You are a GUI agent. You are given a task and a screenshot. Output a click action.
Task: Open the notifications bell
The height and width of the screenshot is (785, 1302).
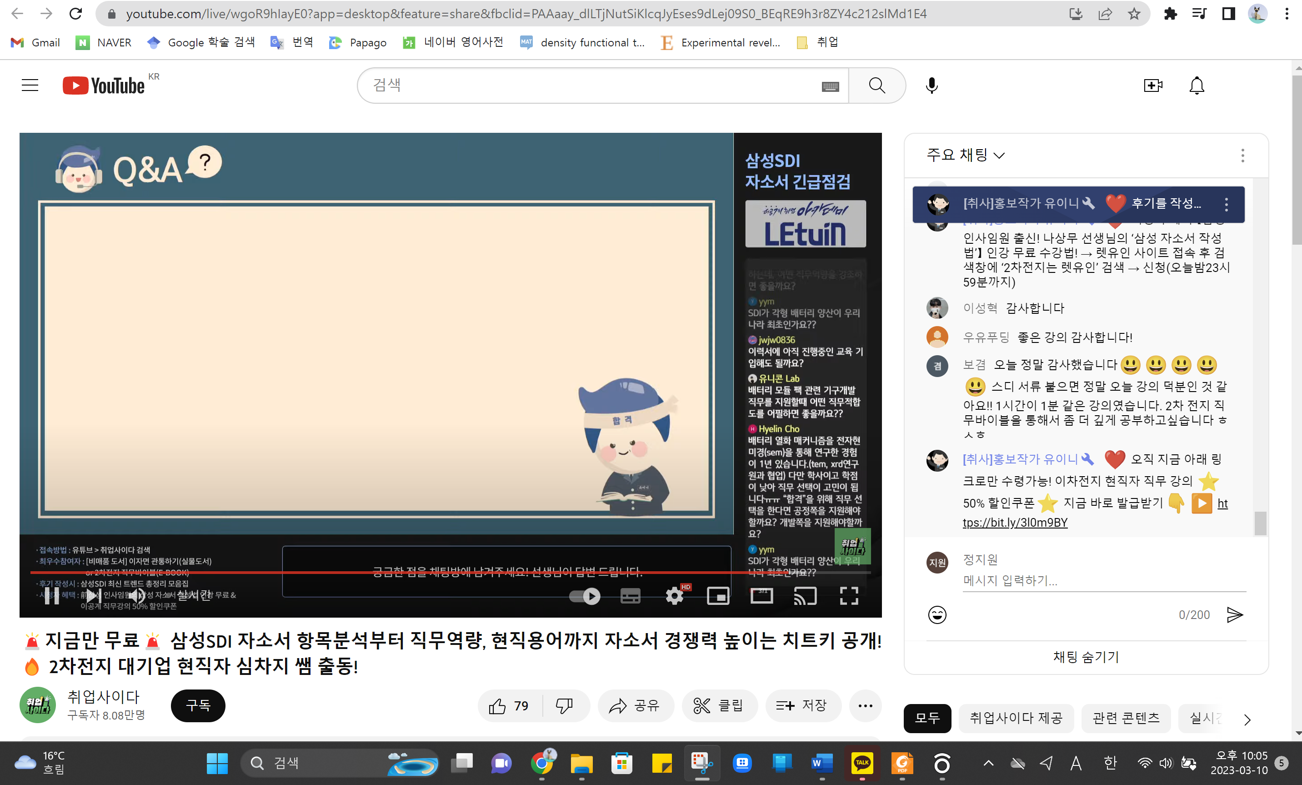coord(1197,85)
